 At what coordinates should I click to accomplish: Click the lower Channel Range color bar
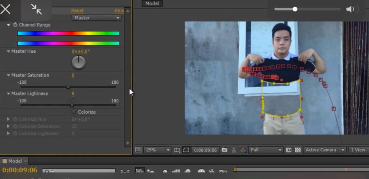[x=68, y=43]
